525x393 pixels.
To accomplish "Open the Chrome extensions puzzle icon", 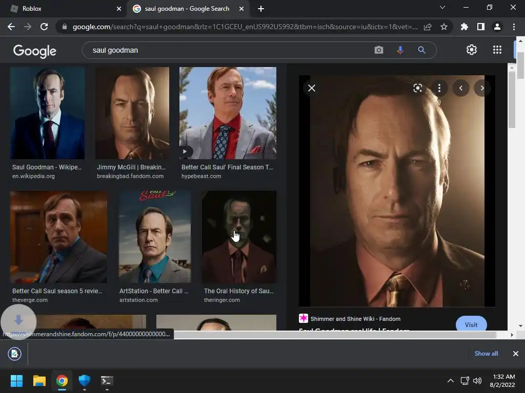I will [465, 27].
